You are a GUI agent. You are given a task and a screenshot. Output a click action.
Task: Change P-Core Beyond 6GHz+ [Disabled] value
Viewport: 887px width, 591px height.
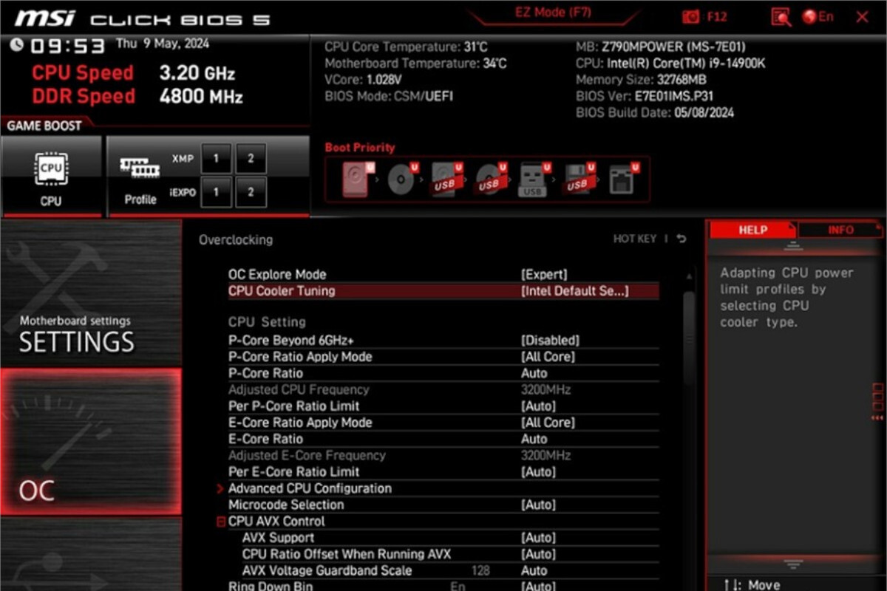click(550, 341)
